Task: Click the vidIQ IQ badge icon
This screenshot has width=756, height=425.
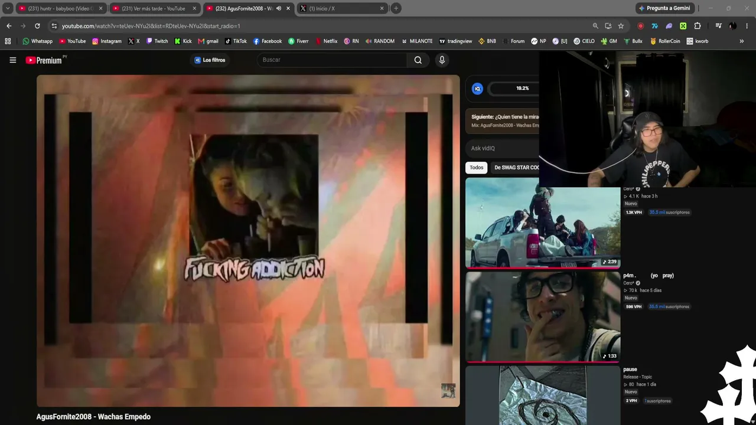Action: click(478, 89)
